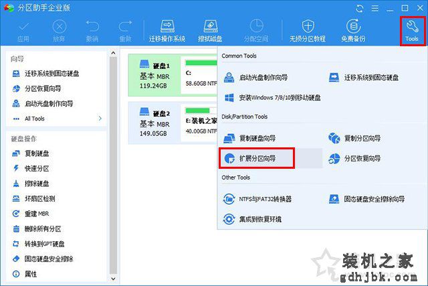Select the C: partition block
Viewport: 428px width, 286px height.
(200, 75)
